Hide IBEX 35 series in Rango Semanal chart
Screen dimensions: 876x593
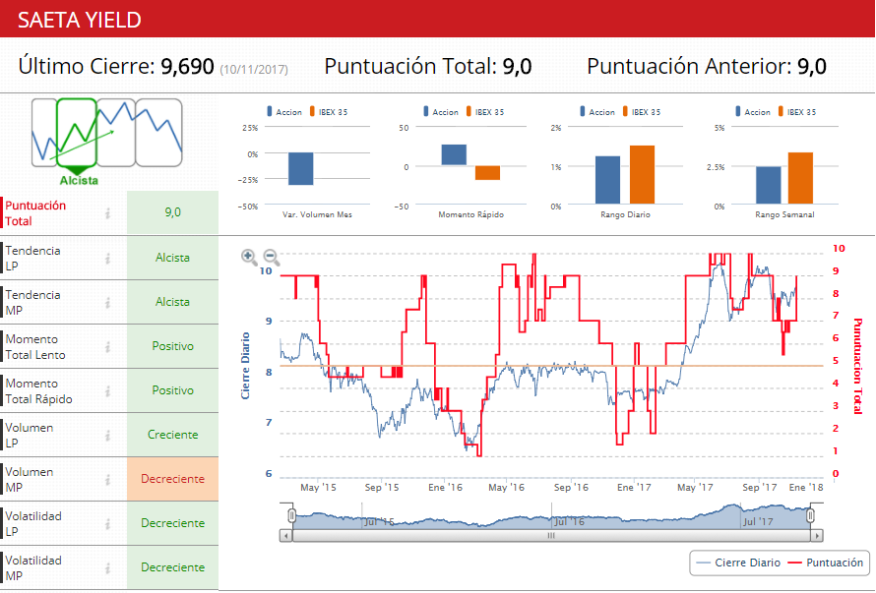click(x=799, y=112)
